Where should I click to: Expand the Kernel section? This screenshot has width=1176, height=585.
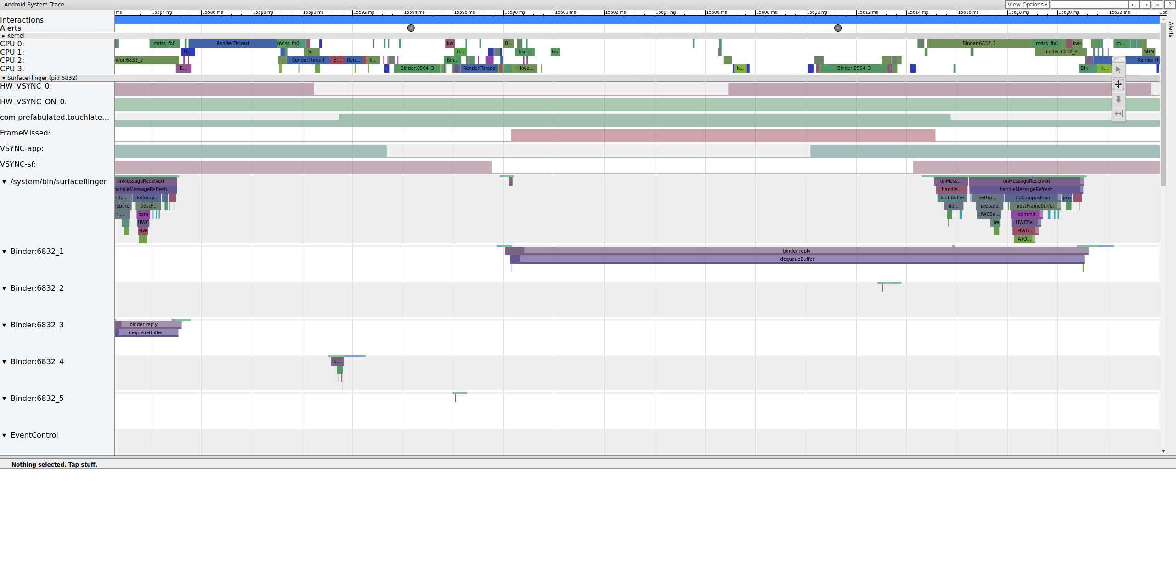[x=4, y=36]
